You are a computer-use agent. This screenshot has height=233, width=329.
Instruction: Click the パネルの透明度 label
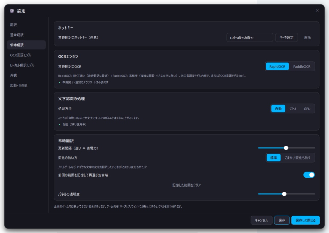pyautogui.click(x=69, y=194)
